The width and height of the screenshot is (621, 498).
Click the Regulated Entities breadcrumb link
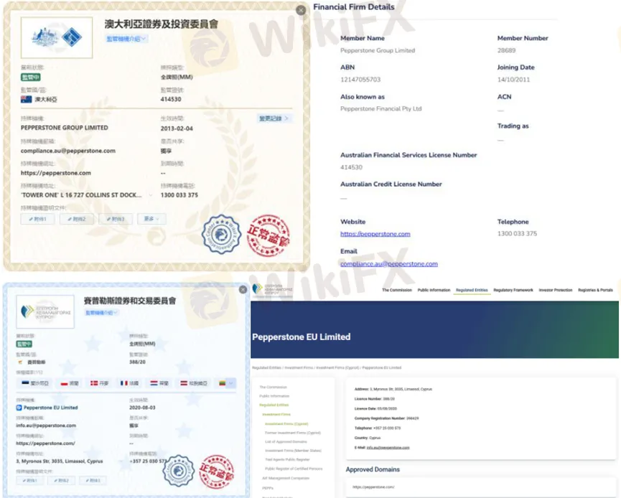coord(266,368)
